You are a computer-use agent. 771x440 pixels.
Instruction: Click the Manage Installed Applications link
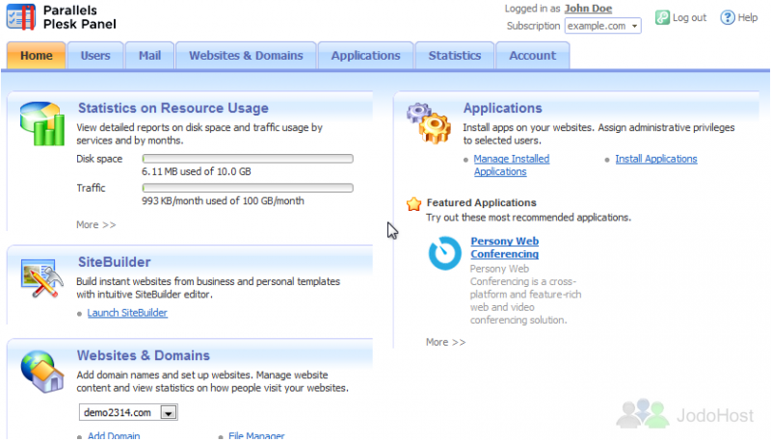point(511,165)
